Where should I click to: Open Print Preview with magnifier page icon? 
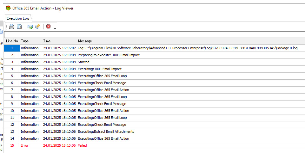click(x=19, y=27)
